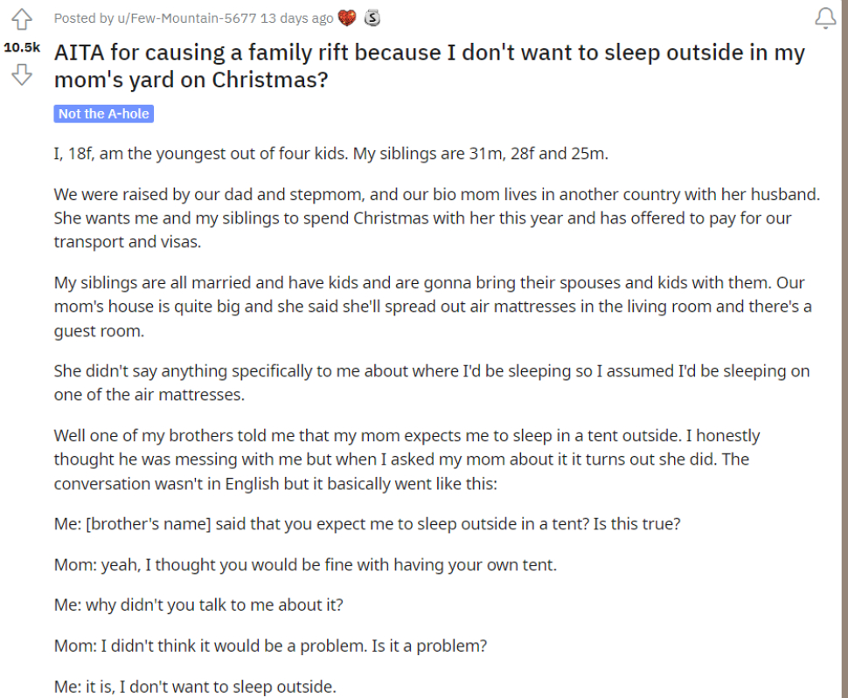Click the line 'Mom: yeah, I thought you would be fine'

tap(306, 565)
